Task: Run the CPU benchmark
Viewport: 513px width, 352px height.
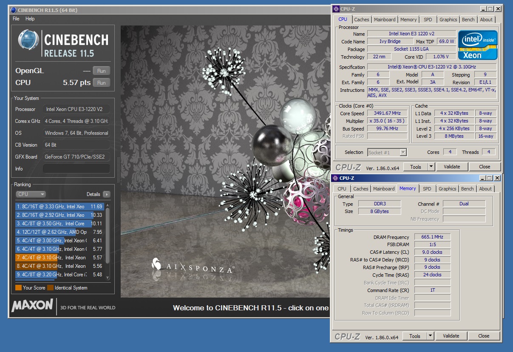Action: [101, 83]
